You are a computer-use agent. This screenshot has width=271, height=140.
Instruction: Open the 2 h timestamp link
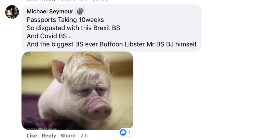84,136
